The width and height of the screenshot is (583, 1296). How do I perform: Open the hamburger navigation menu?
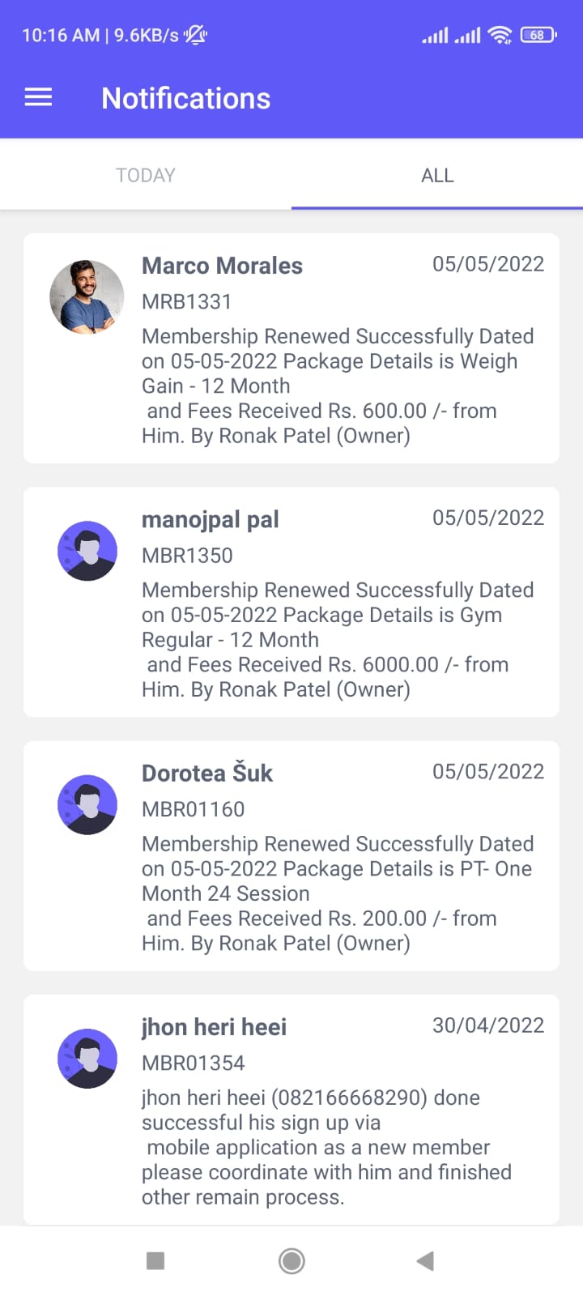[38, 98]
